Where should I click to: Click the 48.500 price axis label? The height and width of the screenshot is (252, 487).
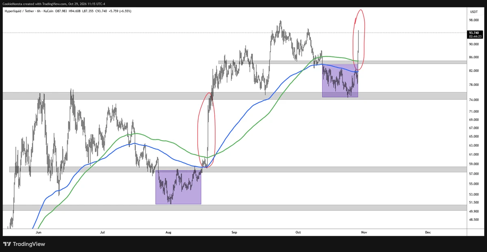coord(474,220)
